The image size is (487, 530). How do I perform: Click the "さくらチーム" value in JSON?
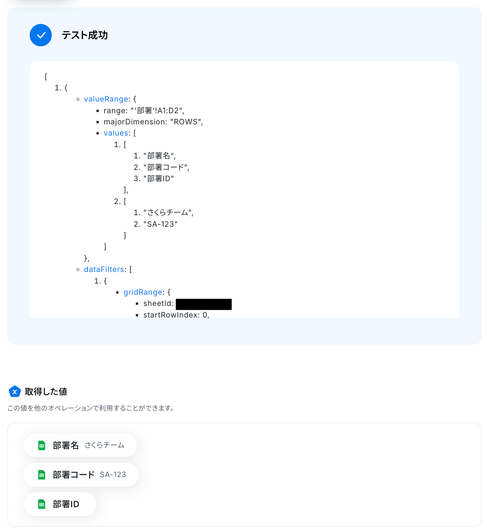pos(168,213)
